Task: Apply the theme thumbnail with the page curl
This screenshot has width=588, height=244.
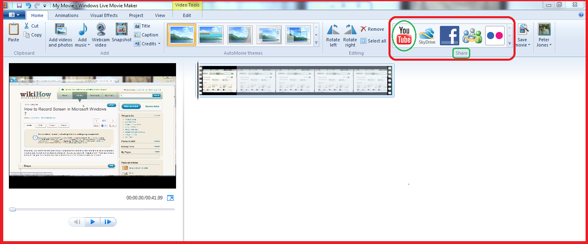Action: pos(240,35)
